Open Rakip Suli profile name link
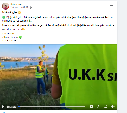Image resolution: width=127 pixels, height=113 pixels. [16, 4]
